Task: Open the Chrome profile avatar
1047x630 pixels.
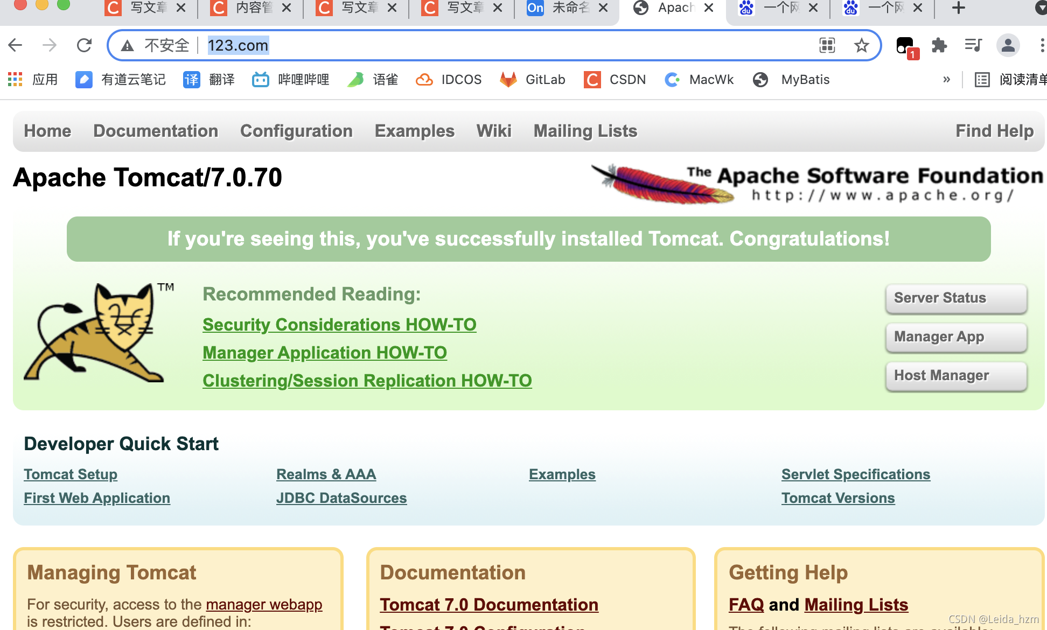Action: click(1008, 45)
